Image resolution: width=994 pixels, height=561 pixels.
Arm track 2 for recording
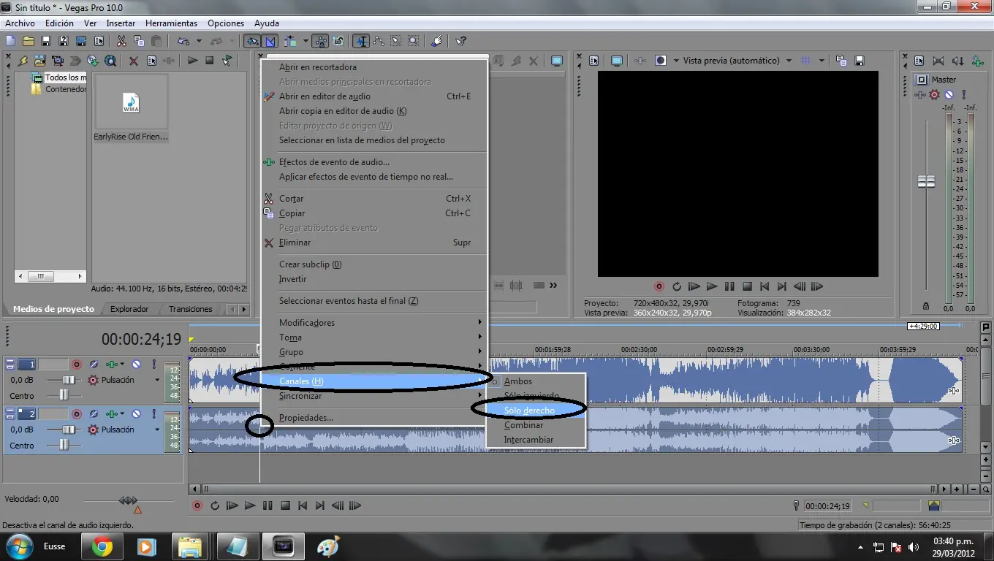coord(76,413)
